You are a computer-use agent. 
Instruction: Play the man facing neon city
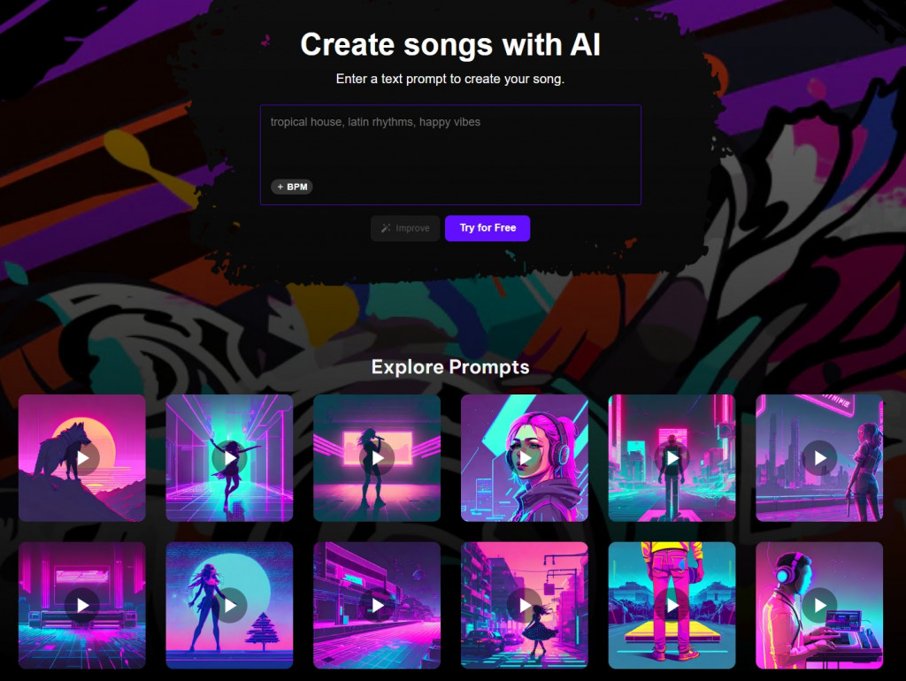click(672, 458)
